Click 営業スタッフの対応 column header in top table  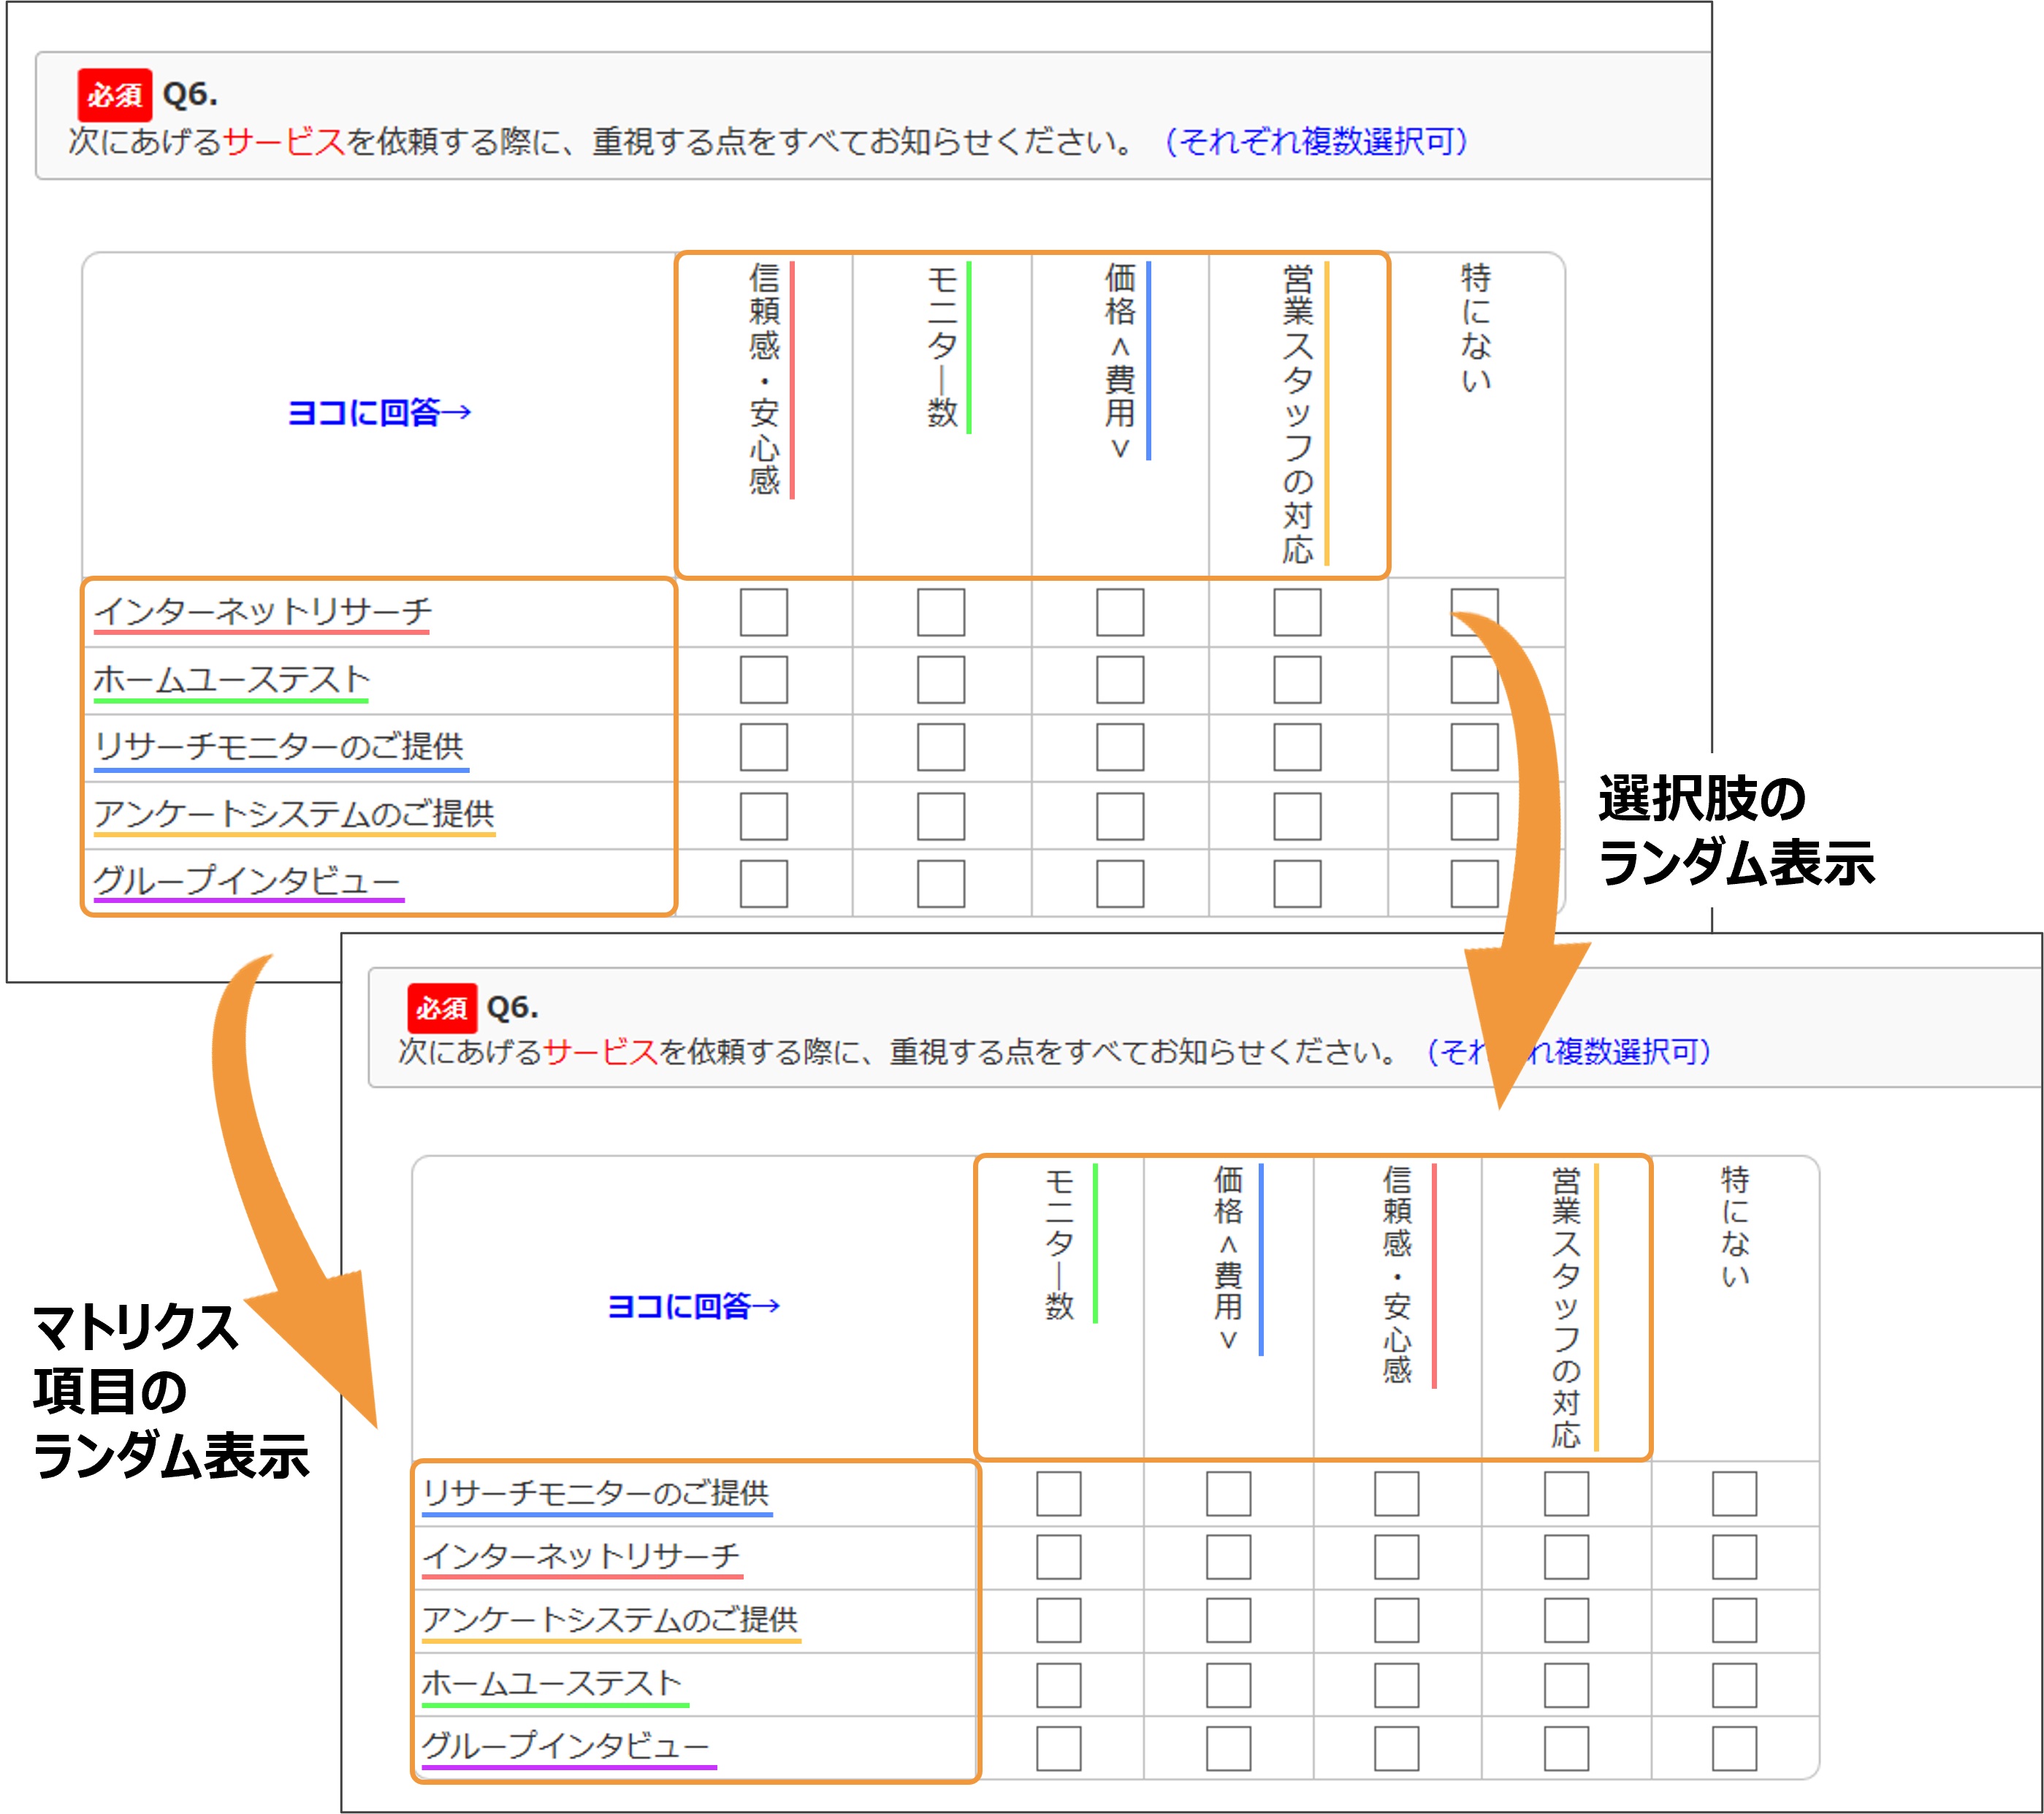(1297, 414)
